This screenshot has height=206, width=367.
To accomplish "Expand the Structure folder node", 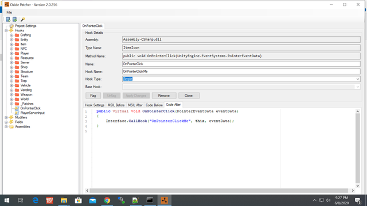I will click(x=11, y=72).
